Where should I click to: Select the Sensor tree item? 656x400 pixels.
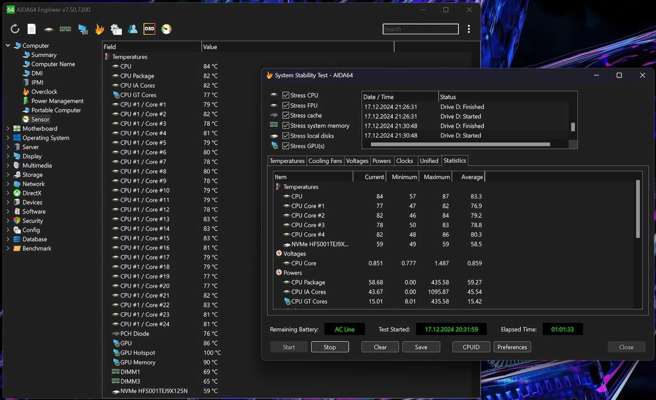pyautogui.click(x=40, y=119)
